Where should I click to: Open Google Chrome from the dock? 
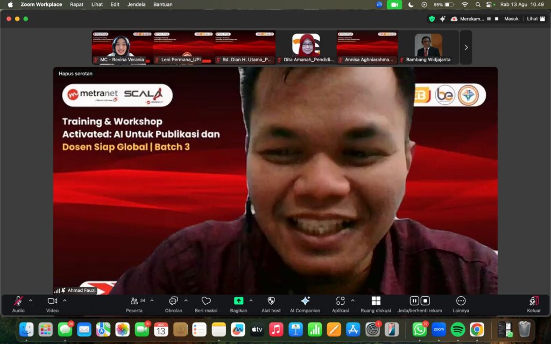coord(477,329)
